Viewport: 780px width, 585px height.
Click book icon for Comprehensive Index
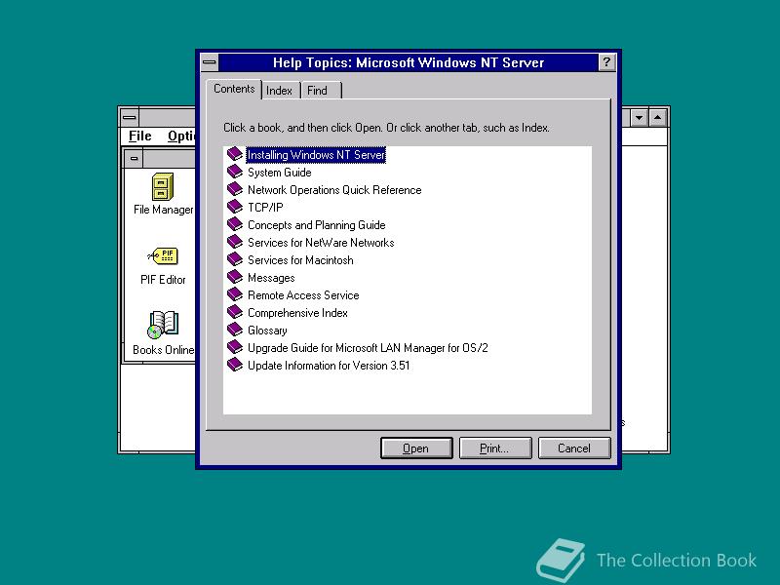click(235, 312)
